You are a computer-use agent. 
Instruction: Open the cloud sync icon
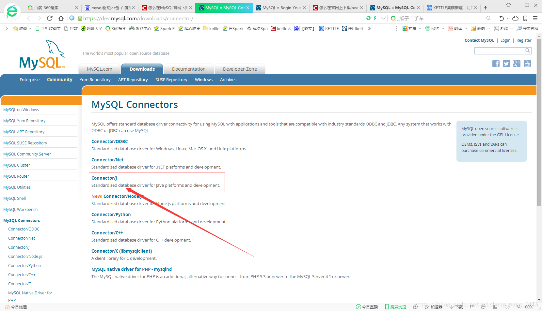pos(516,18)
